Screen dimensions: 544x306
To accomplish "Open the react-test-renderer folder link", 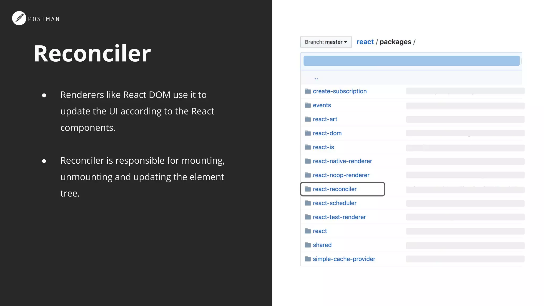I will tap(339, 217).
